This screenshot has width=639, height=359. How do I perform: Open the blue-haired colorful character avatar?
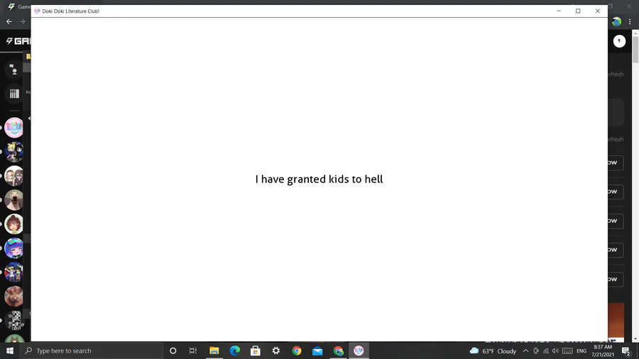[14, 248]
